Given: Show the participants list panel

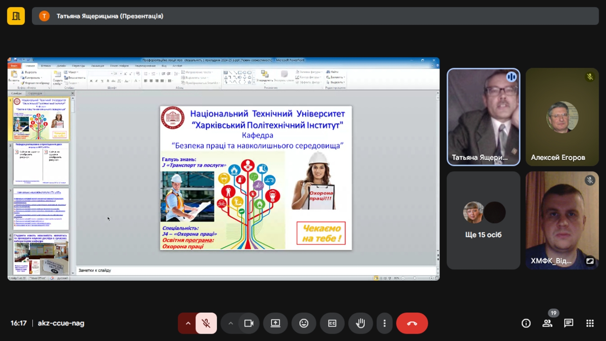Looking at the screenshot, I should 547,323.
